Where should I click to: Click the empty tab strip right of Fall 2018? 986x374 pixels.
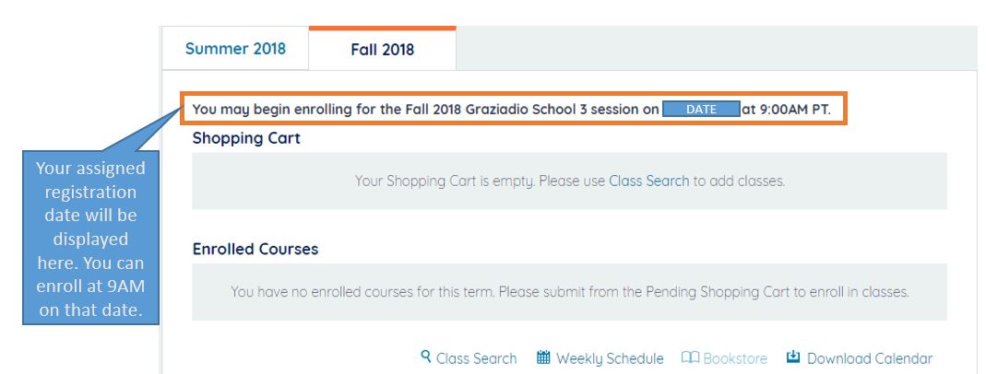(716, 49)
